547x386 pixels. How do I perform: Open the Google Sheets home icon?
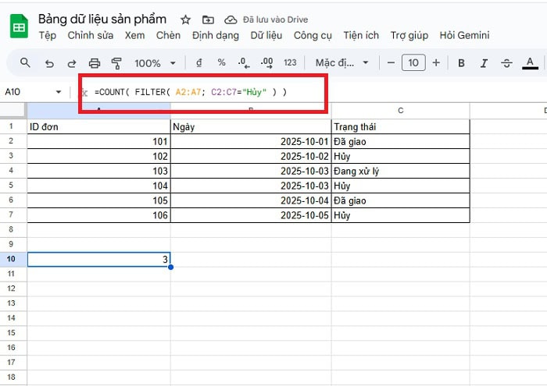[x=19, y=27]
